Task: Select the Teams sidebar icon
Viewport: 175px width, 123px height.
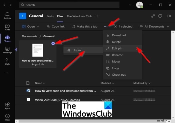Action: [7, 39]
